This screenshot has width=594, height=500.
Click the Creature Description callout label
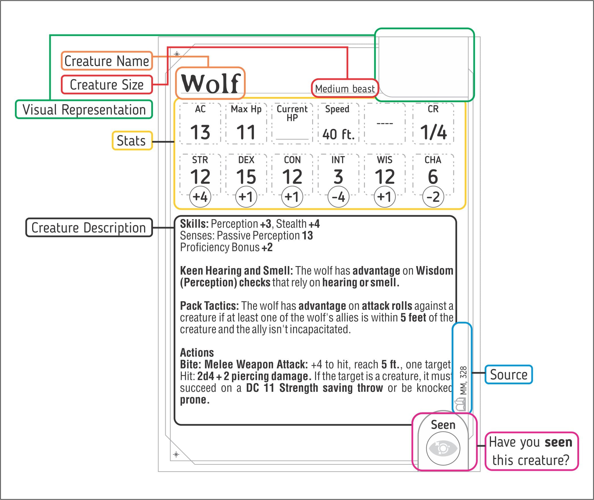point(89,228)
